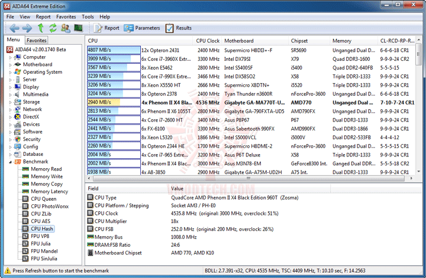Click the horizontal scrollbar of results list

[x=248, y=178]
